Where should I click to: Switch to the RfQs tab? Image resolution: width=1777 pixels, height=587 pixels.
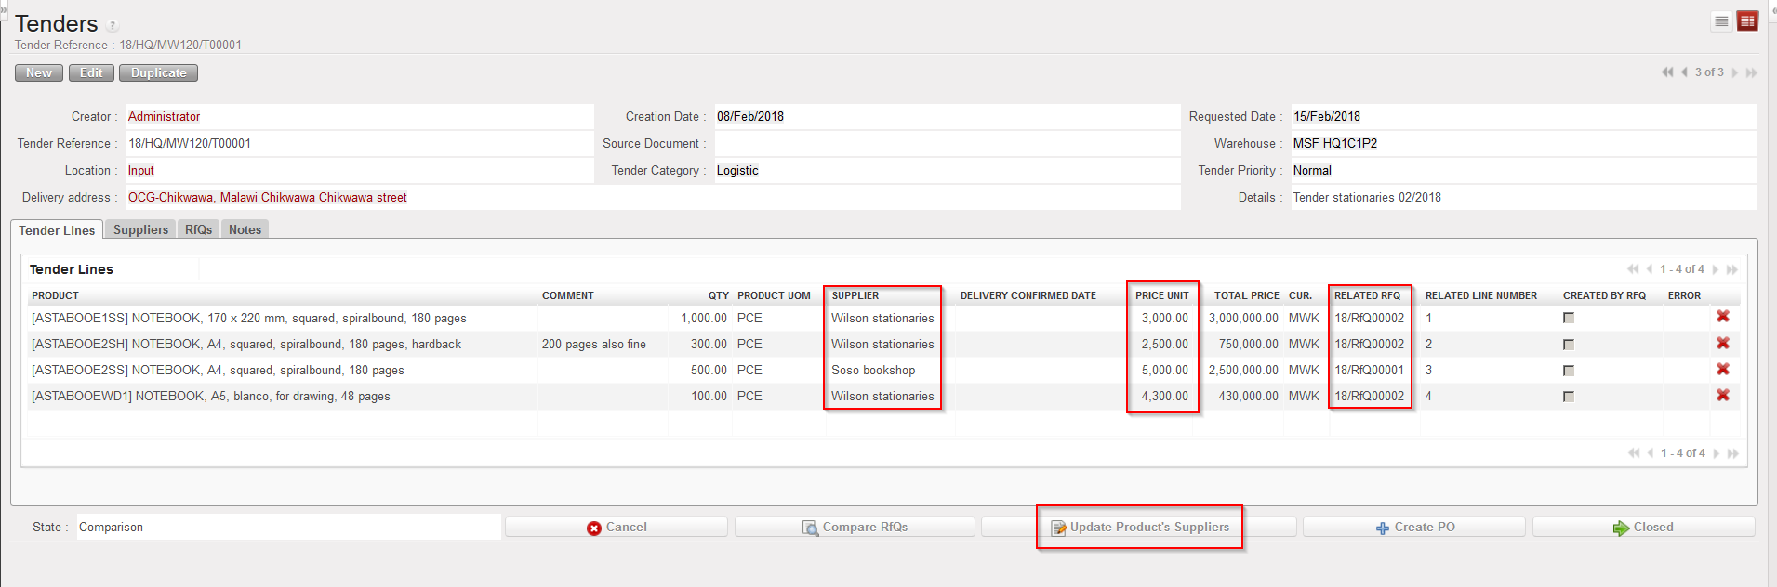coord(198,229)
